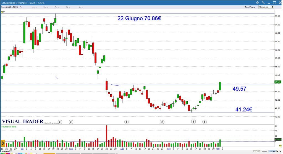The width and height of the screenshot is (283, 154).
Task: Click the Aggiorna button at bottom left
Action: click(5, 152)
